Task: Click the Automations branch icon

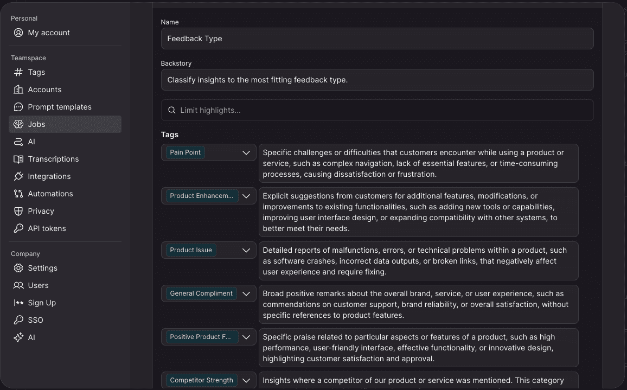Action: coord(18,194)
